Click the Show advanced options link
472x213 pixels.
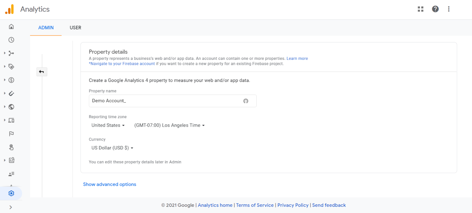(109, 184)
